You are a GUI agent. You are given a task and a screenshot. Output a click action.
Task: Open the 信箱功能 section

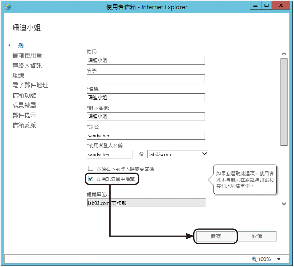24,95
